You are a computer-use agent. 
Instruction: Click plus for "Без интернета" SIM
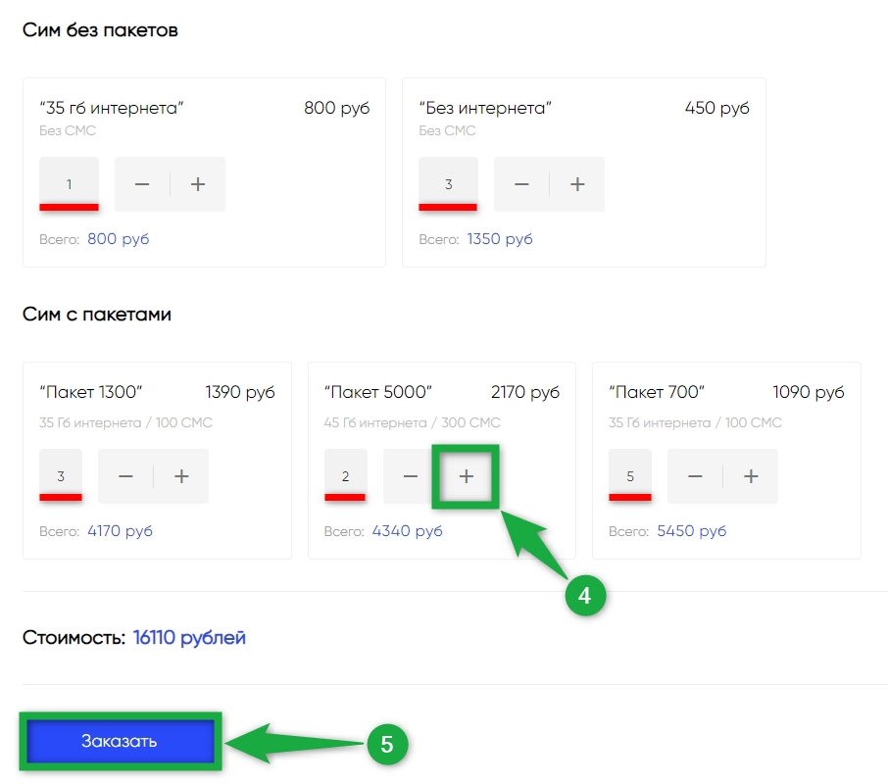[x=577, y=184]
